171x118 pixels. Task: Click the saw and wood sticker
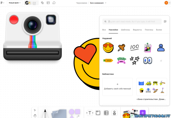coord(155,90)
